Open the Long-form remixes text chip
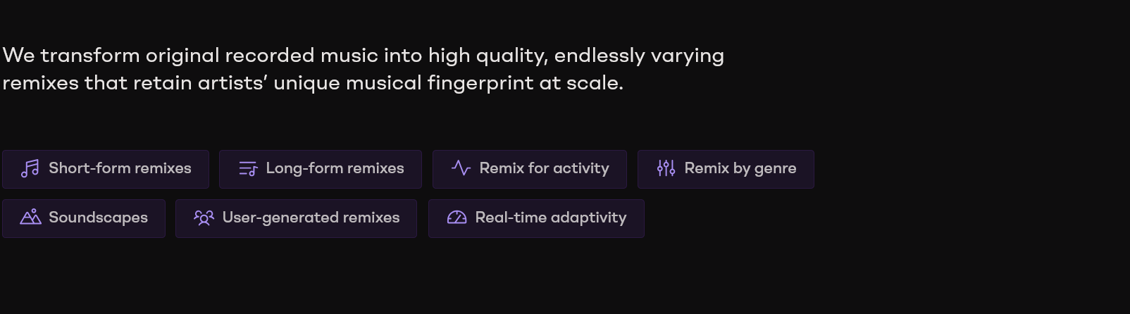The height and width of the screenshot is (314, 1130). click(x=335, y=168)
